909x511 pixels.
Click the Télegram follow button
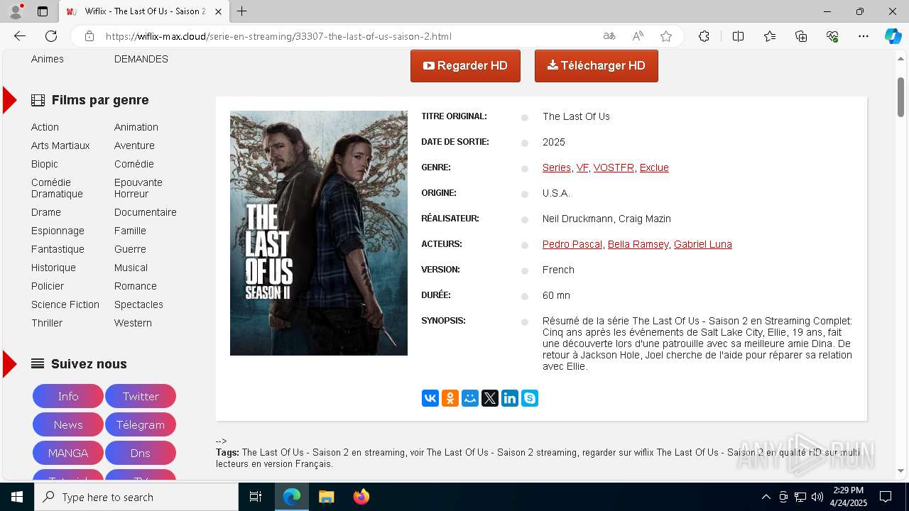coord(141,424)
